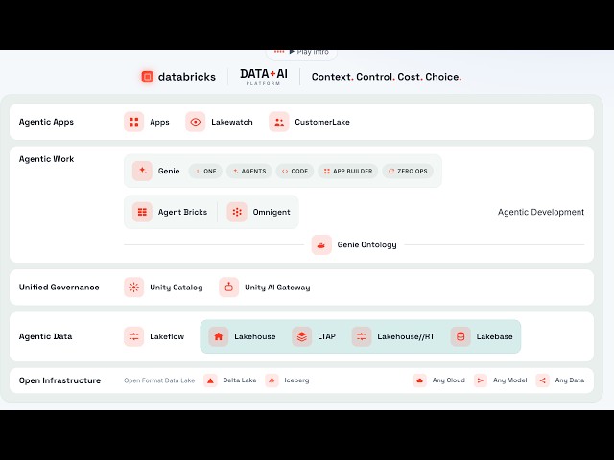This screenshot has height=460, width=614.
Task: Click the DATA+AI Platform title
Action: [264, 77]
